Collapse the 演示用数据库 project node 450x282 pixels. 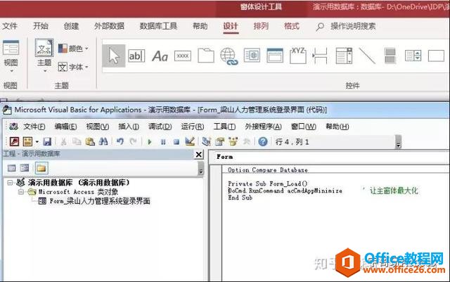tap(10, 183)
